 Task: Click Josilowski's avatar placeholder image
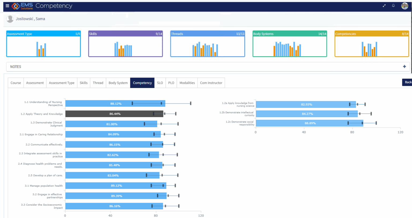click(10, 19)
